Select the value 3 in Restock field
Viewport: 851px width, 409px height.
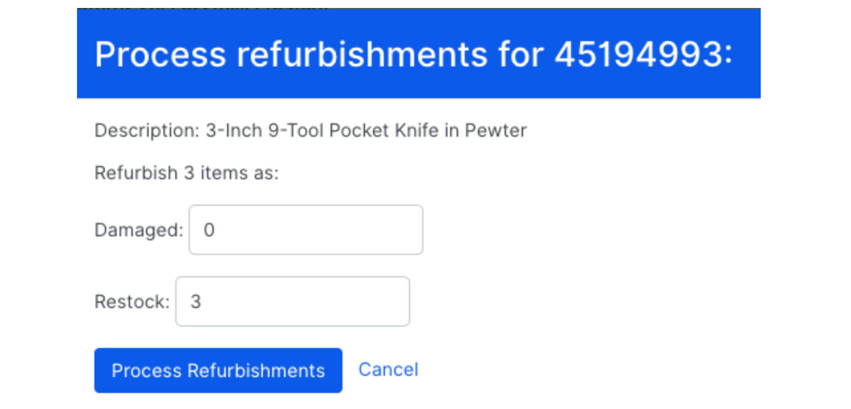194,301
